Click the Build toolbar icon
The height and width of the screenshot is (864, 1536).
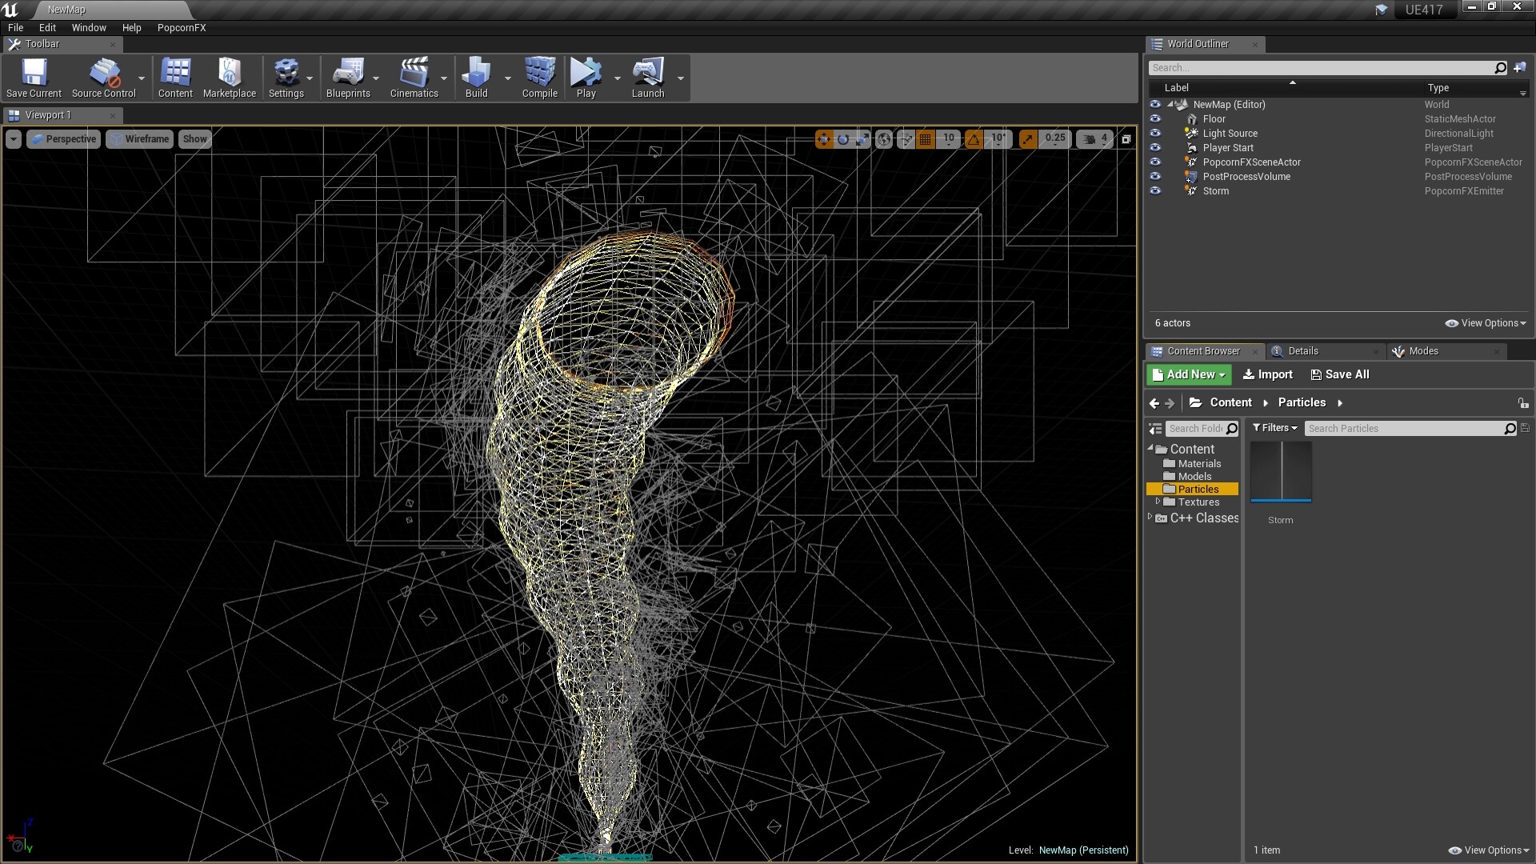[476, 78]
